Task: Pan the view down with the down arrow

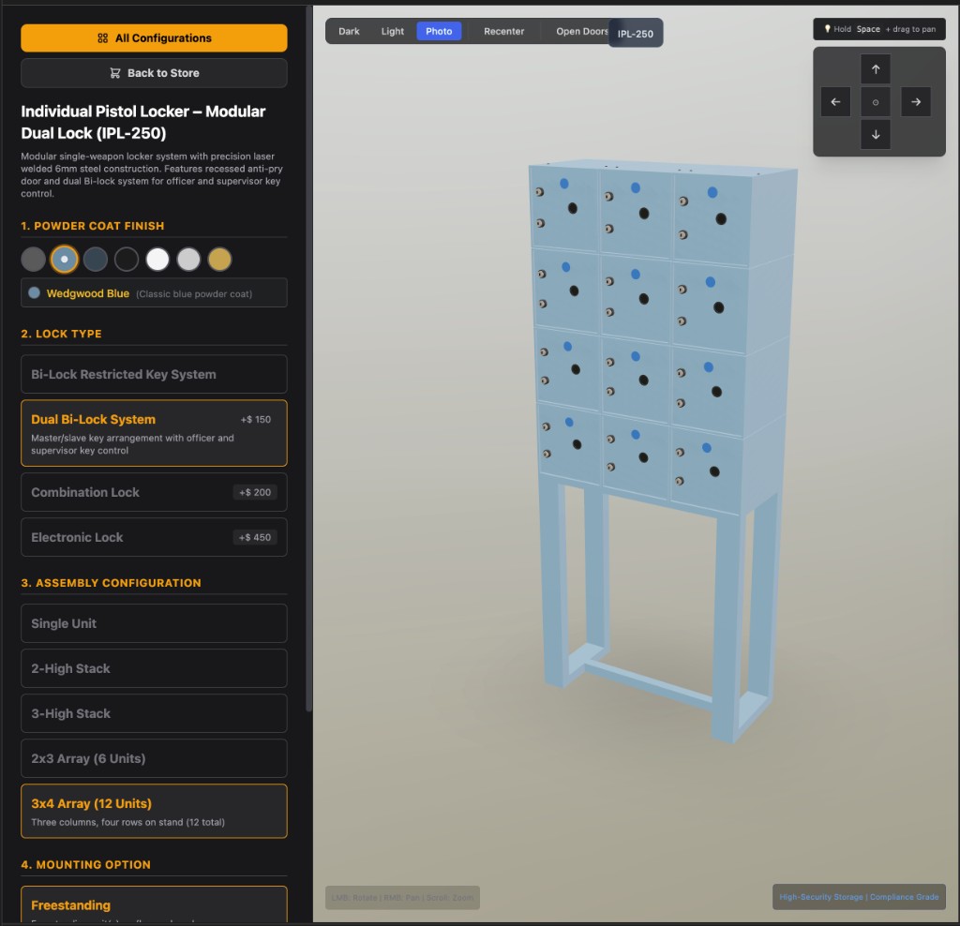Action: pos(876,134)
